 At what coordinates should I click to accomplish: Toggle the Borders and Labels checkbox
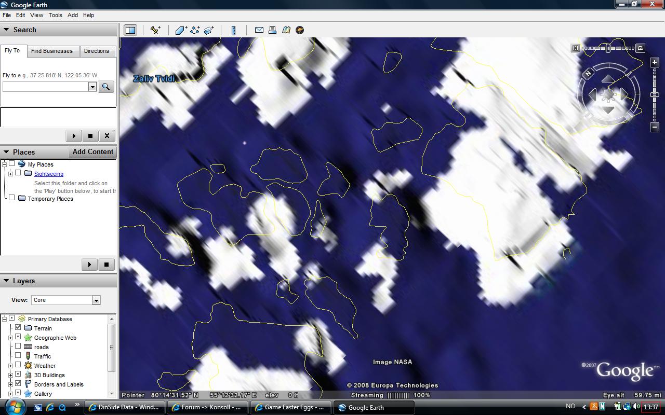18,384
